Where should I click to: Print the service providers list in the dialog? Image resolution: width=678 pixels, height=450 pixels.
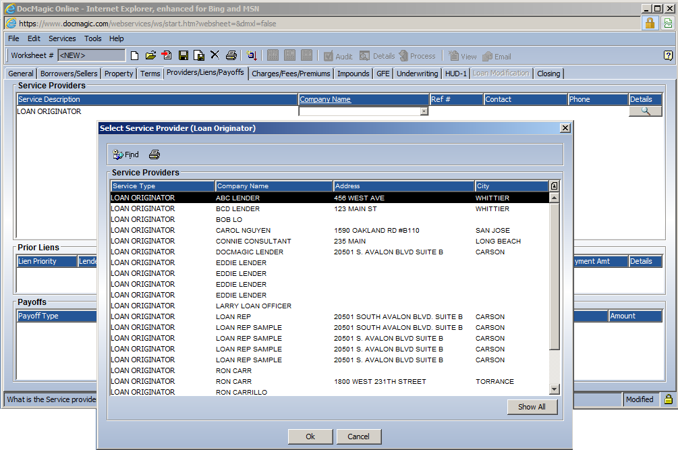point(154,154)
